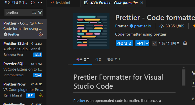195x105 pixels.
Task: Click the verified checkmark beside prettier.io
Action: [131, 26]
